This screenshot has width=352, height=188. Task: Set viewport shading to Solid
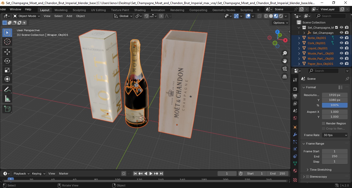(271, 16)
